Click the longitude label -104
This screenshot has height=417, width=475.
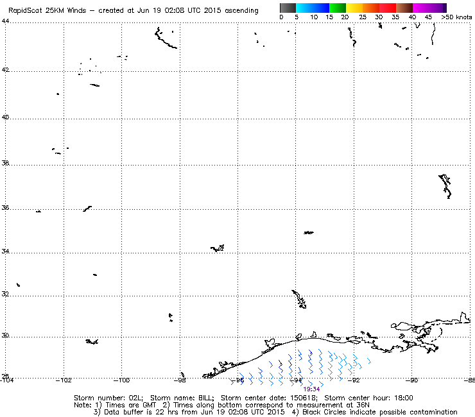[6, 380]
